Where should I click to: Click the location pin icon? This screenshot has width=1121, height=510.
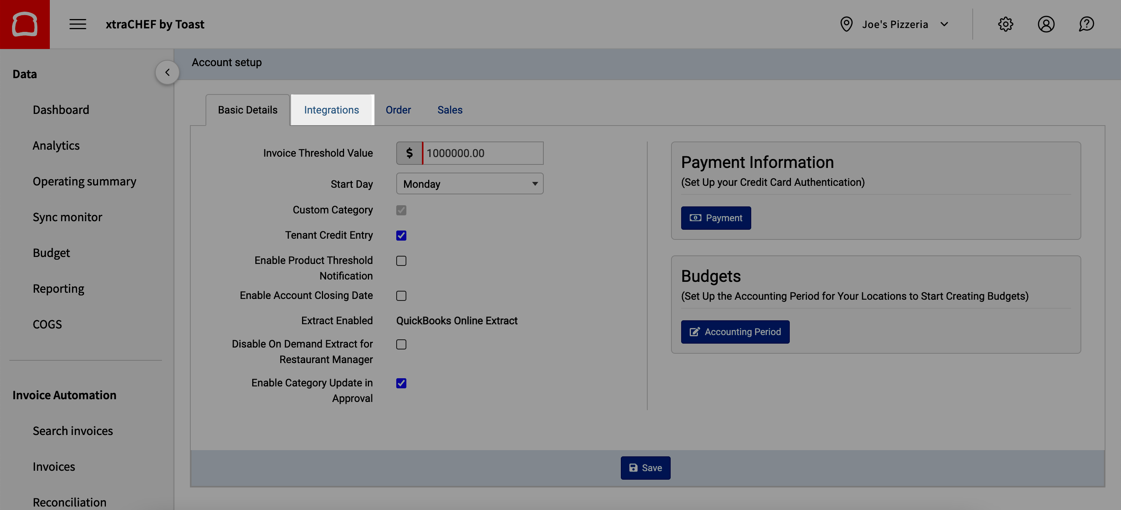[846, 24]
